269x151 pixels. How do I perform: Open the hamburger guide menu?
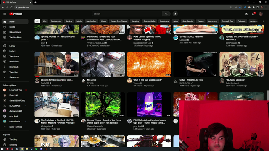click(x=5, y=14)
